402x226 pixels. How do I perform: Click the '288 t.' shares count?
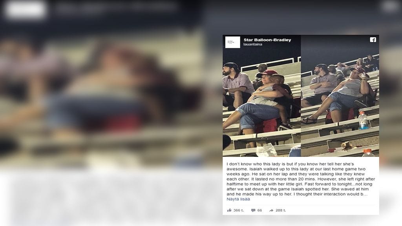coord(280,210)
